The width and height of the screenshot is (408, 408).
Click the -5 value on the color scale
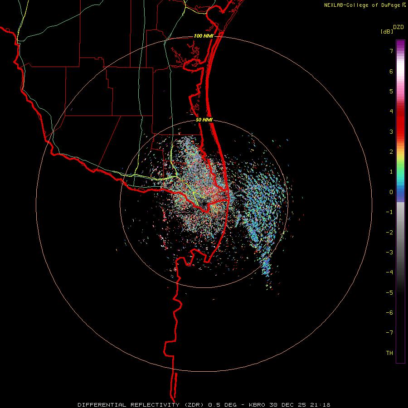tap(389, 293)
